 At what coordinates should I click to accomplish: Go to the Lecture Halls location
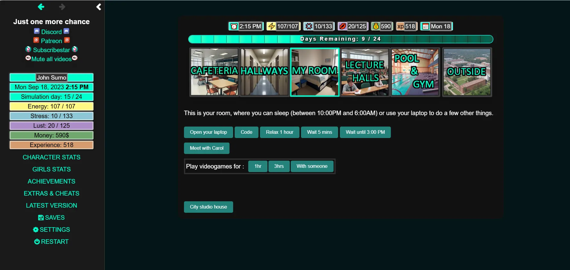365,72
